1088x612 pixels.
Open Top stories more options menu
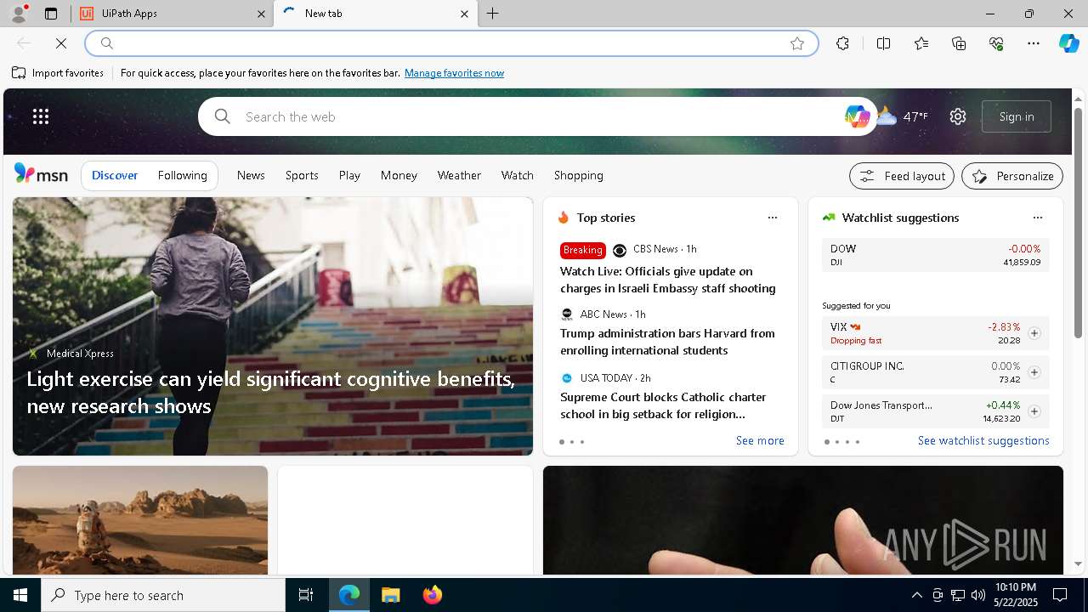coord(773,218)
